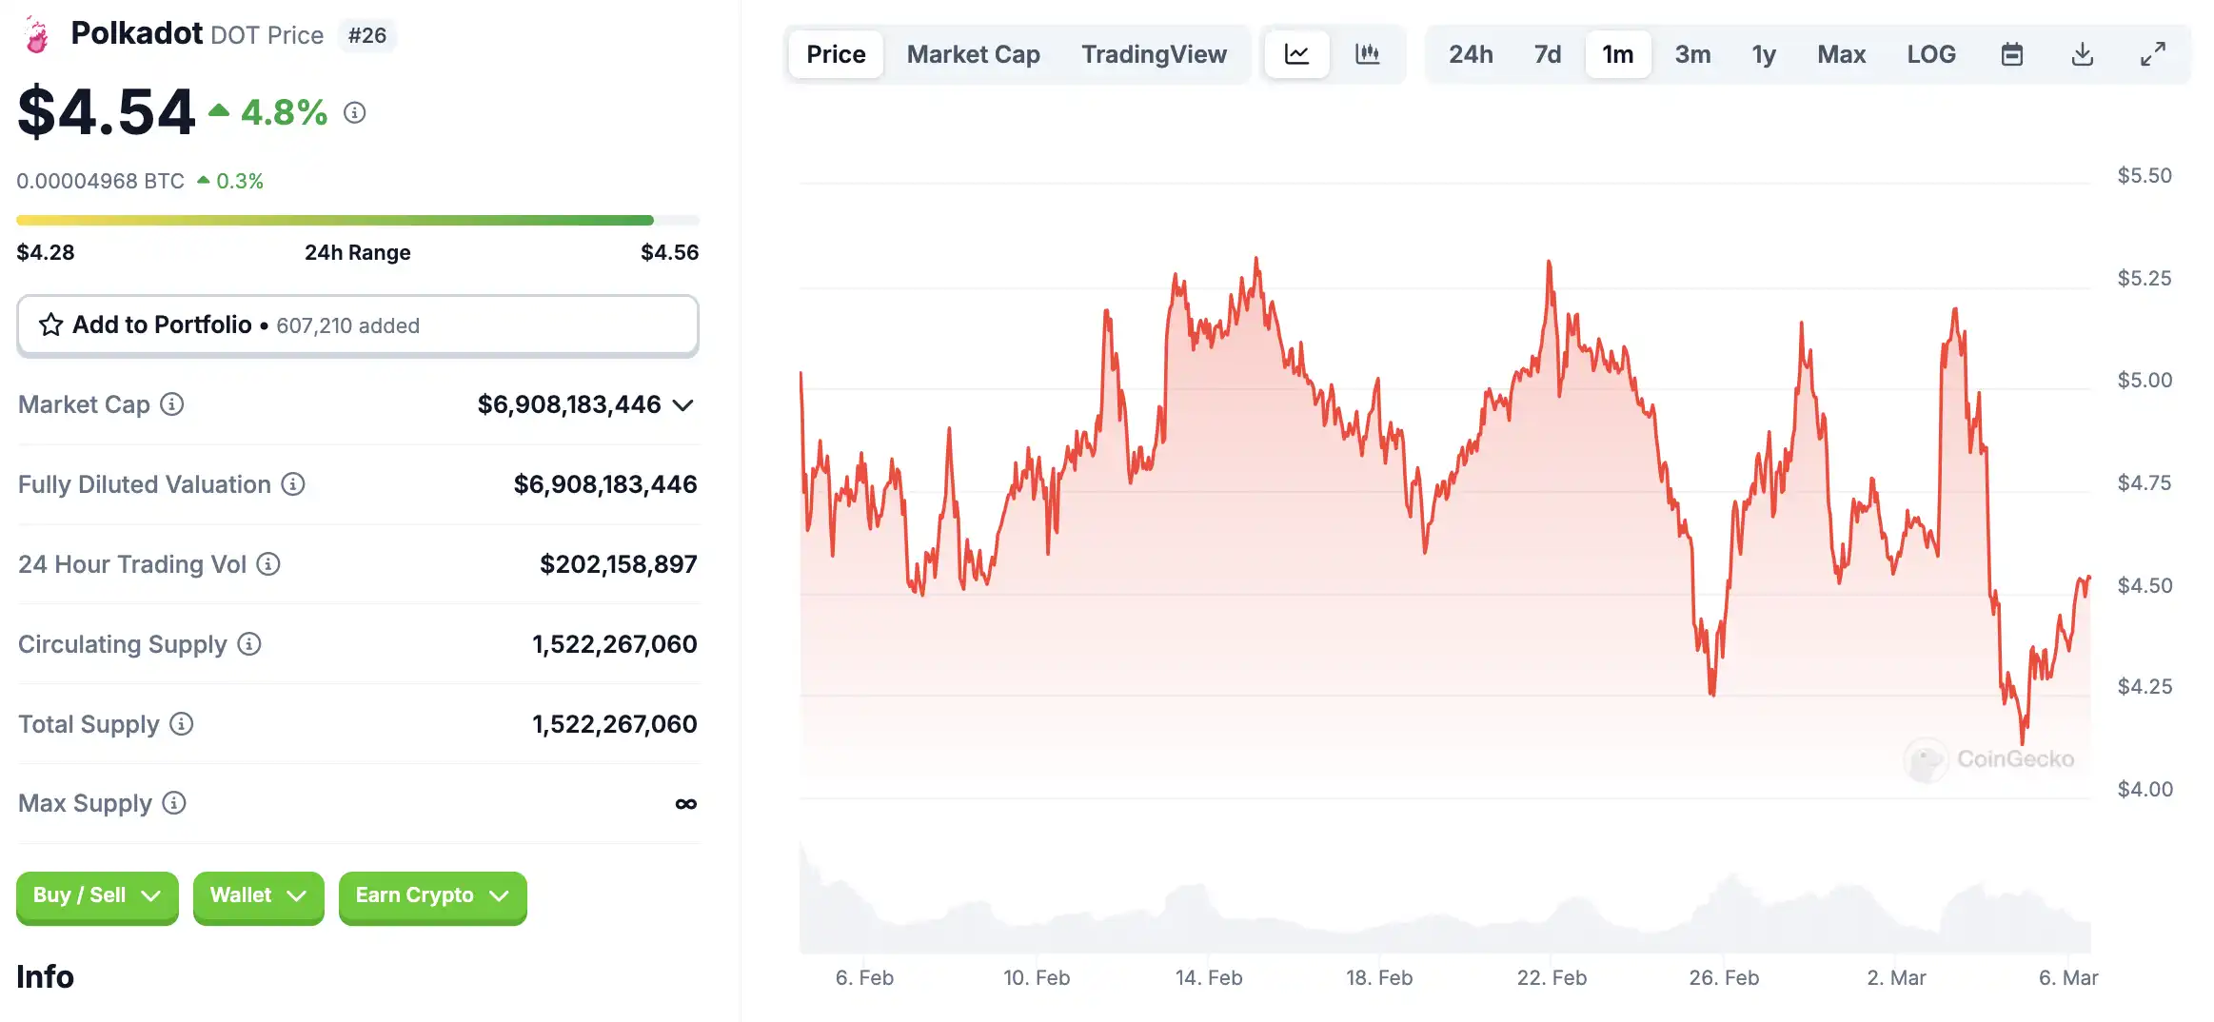Click info icon beside Circulating Supply
Image resolution: width=2214 pixels, height=1022 pixels.
(249, 644)
